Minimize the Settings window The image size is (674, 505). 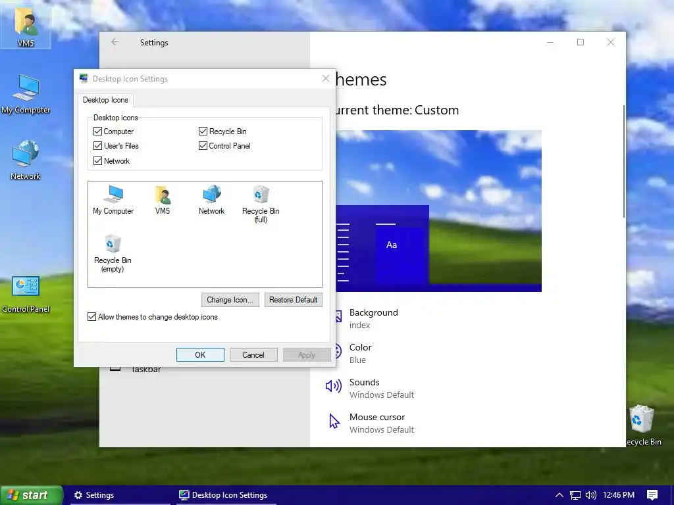point(550,42)
